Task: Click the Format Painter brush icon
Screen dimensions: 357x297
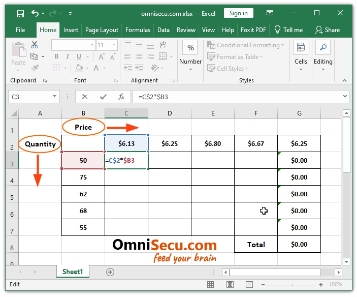Action: [x=35, y=68]
